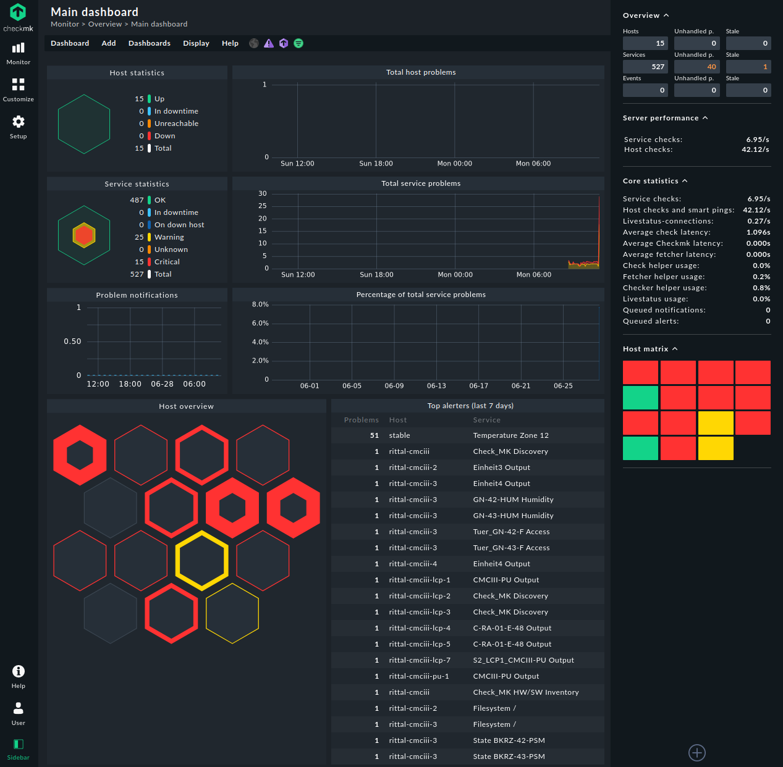
Task: Open the Display menu
Action: click(x=196, y=43)
